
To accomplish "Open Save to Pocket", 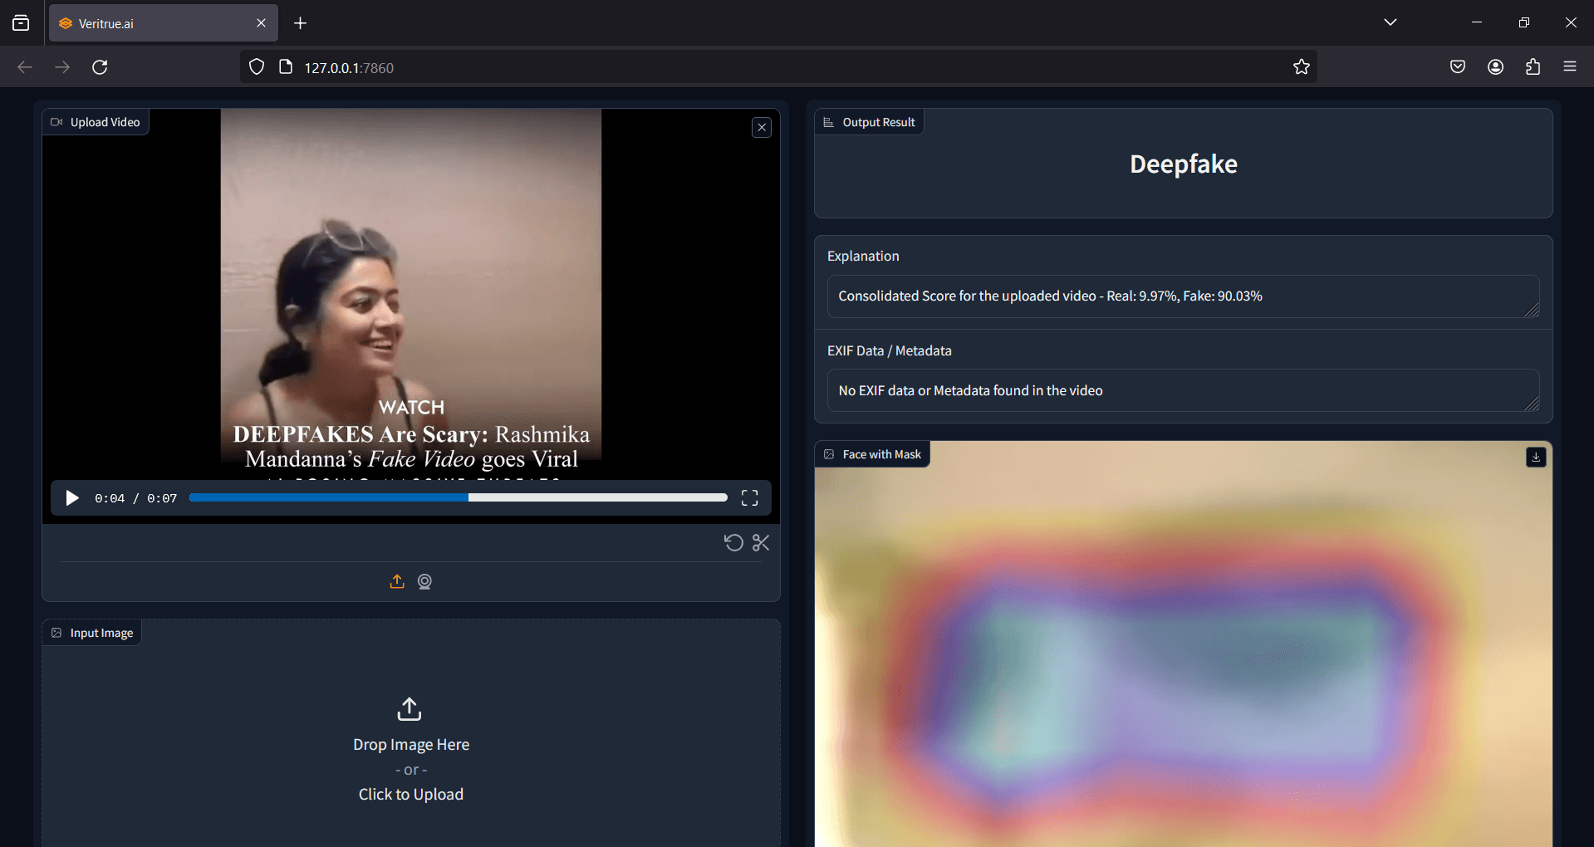I will [x=1458, y=67].
